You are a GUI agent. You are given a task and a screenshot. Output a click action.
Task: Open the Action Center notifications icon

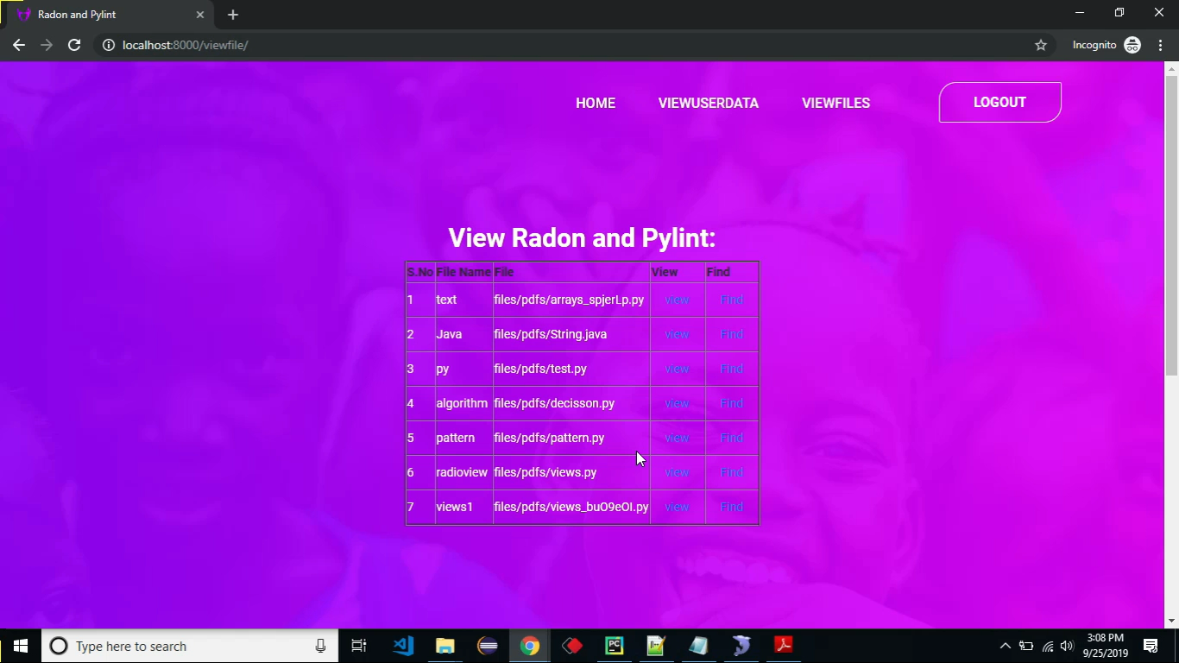1150,646
